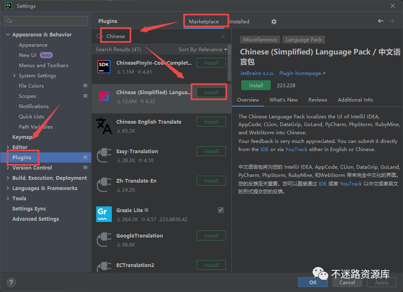Click the Easy-Translation plug icon

(x=104, y=155)
